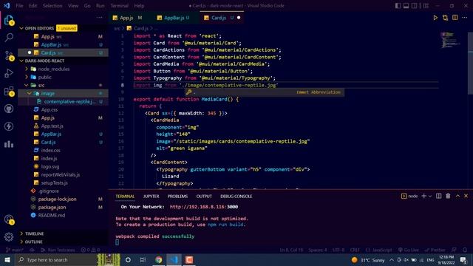This screenshot has height=266, width=473.
Task: Toggle secondary sidebar layout icon
Action: (x=415, y=6)
